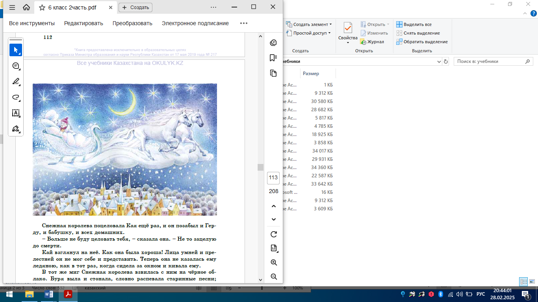Click the Snow Queen illustration
The width and height of the screenshot is (538, 302).
[x=125, y=149]
